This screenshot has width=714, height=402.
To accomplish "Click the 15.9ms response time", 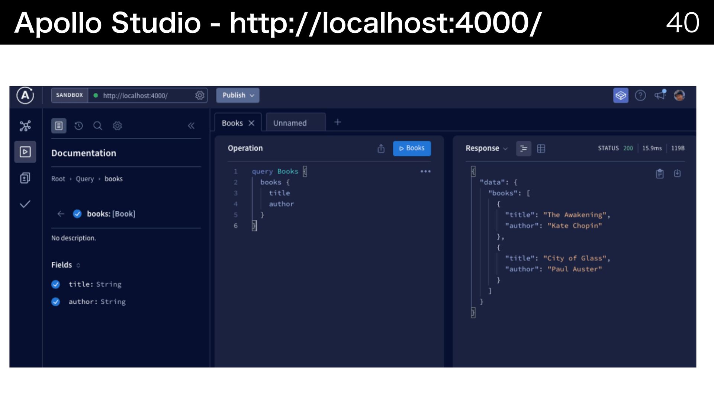I will pyautogui.click(x=652, y=148).
